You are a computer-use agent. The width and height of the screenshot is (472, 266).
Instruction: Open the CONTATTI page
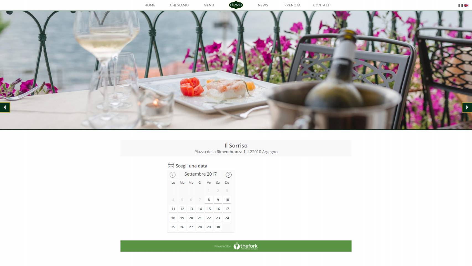[322, 5]
